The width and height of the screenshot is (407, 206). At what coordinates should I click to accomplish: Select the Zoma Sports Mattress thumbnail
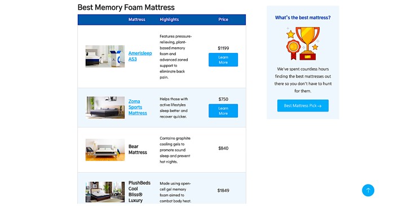click(x=105, y=108)
